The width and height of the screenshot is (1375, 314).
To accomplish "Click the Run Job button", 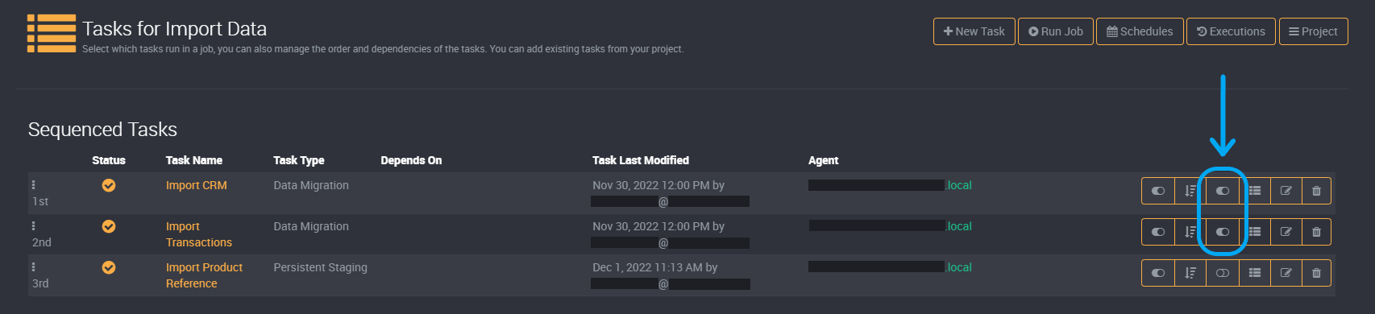I will pos(1055,31).
